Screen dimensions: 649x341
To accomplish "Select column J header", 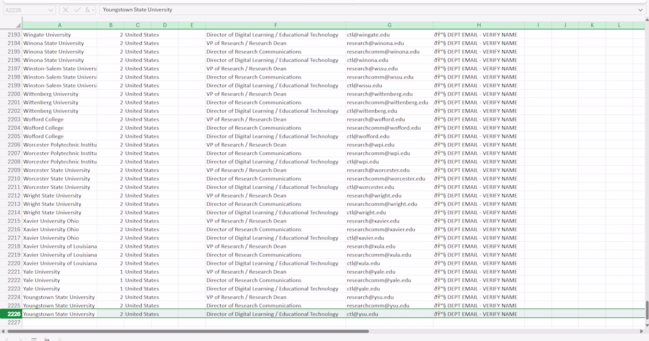I will click(x=565, y=25).
